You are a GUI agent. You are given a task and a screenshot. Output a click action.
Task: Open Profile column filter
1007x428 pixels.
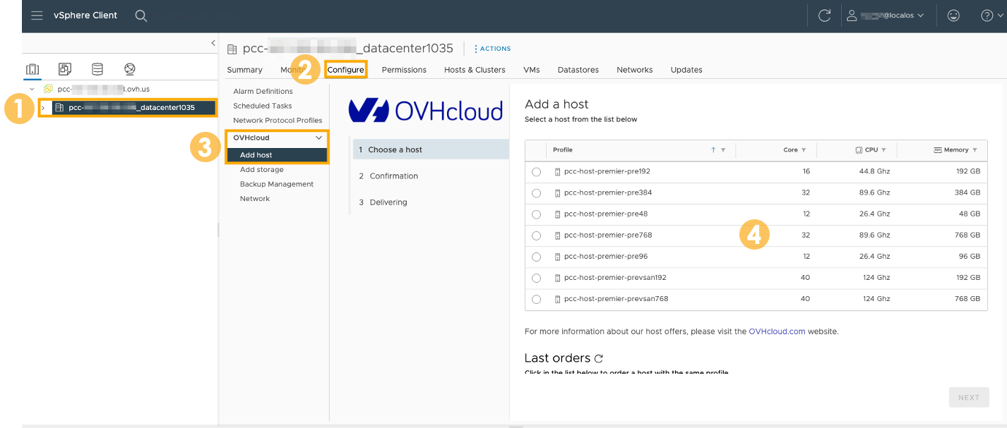[723, 150]
